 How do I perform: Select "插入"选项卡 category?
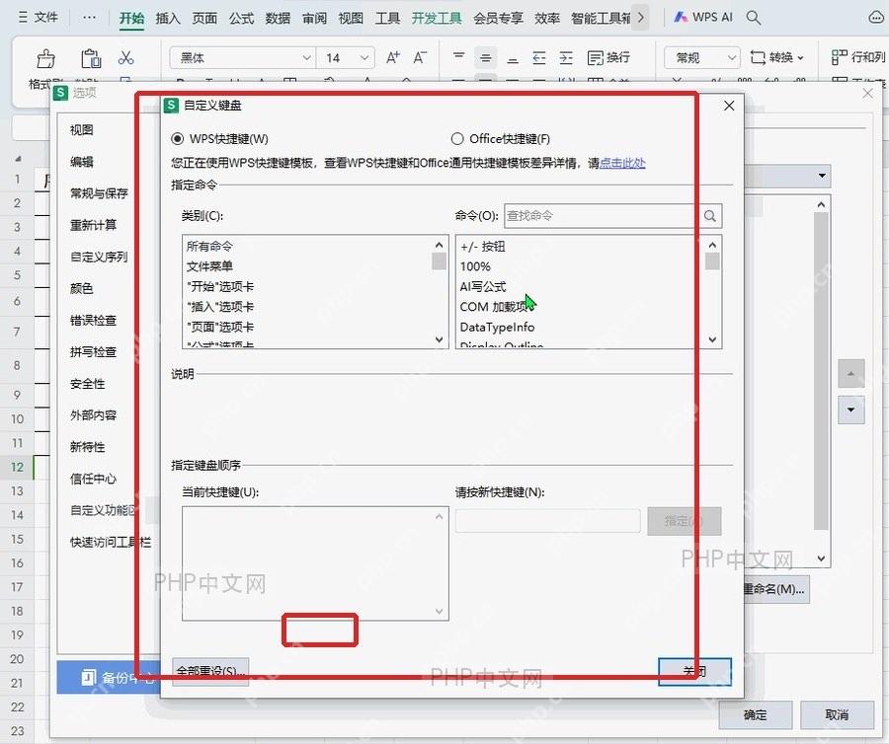pos(220,307)
